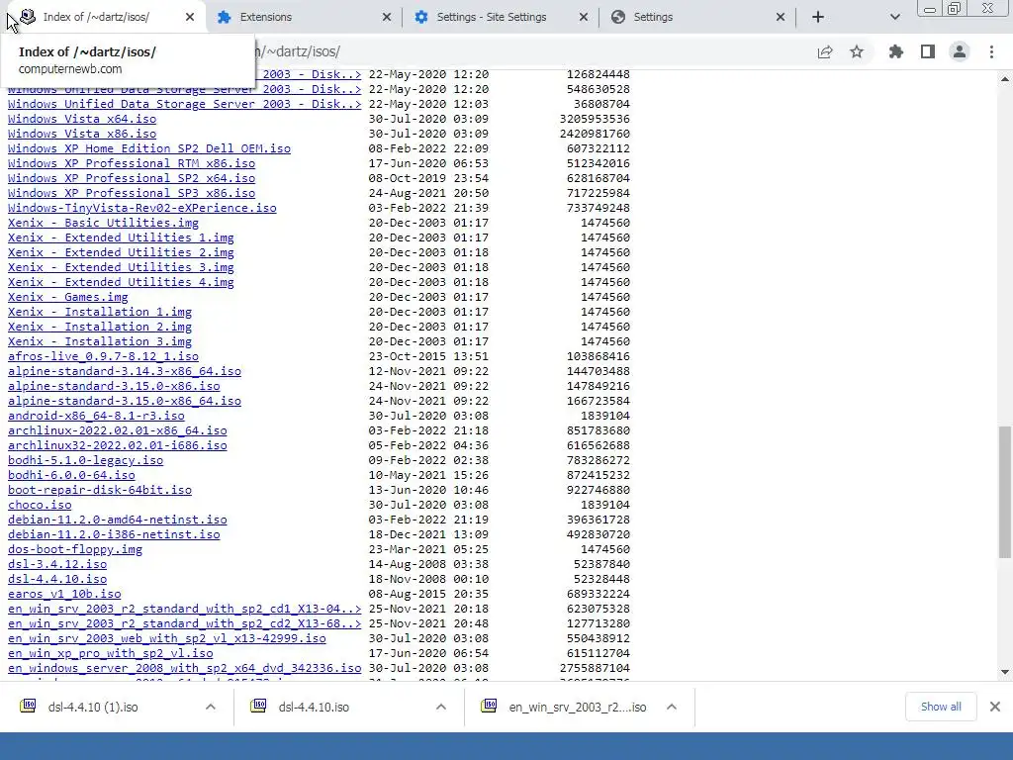
Task: Click the dsl-4.4.10 (1).iso download file icon
Action: click(28, 705)
